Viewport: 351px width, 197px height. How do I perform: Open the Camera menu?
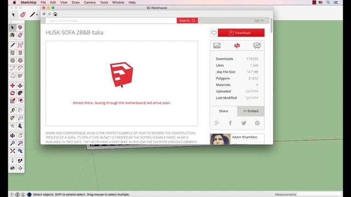coord(89,2)
